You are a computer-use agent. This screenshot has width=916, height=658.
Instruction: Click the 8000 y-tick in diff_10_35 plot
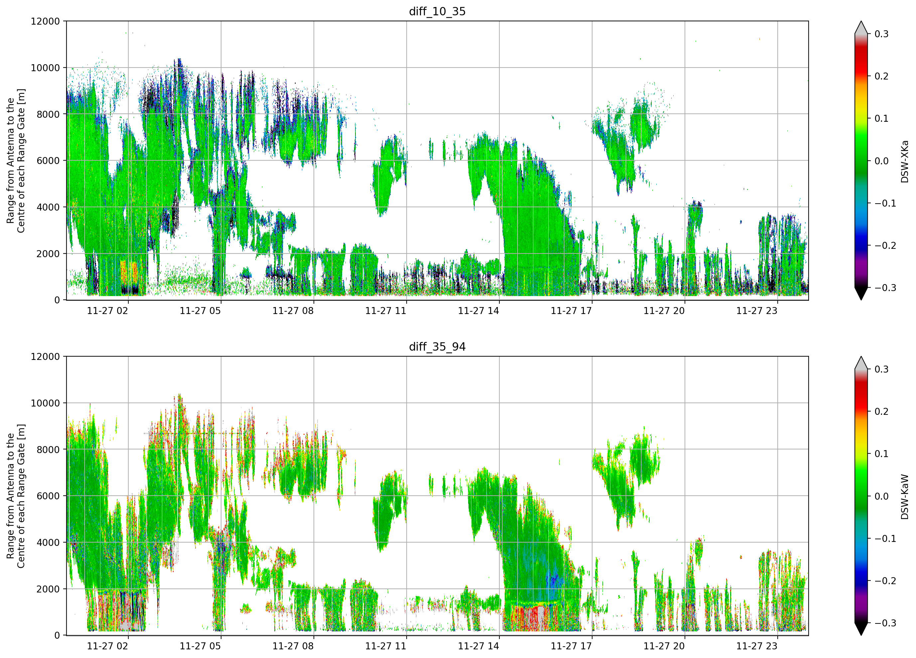click(48, 114)
